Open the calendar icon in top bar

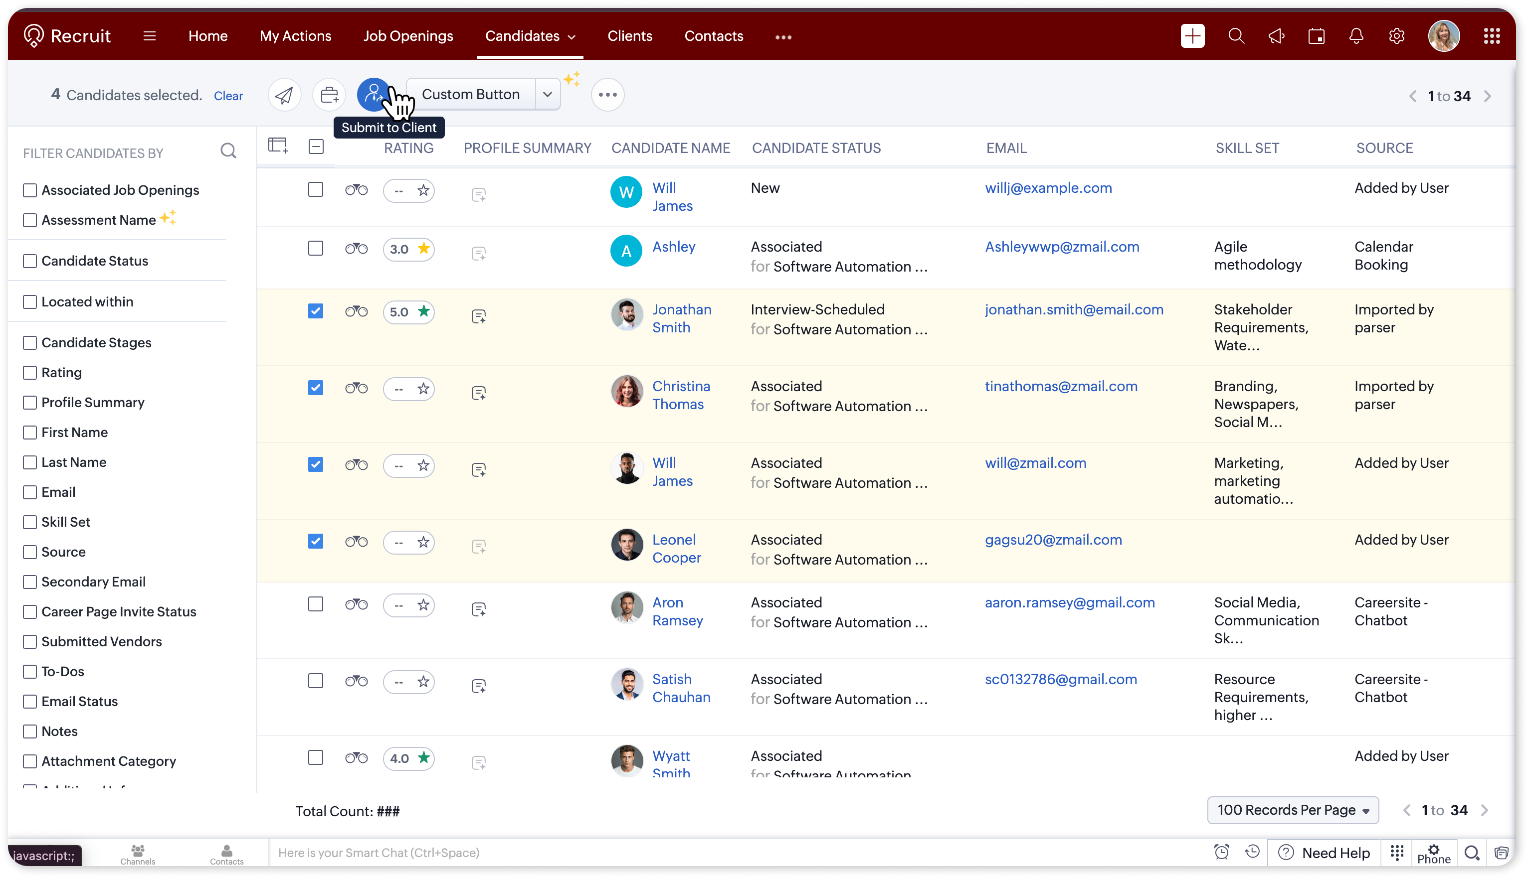click(1316, 36)
